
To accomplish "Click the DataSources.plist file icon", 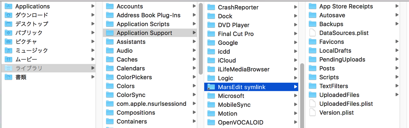I will 312,33.
